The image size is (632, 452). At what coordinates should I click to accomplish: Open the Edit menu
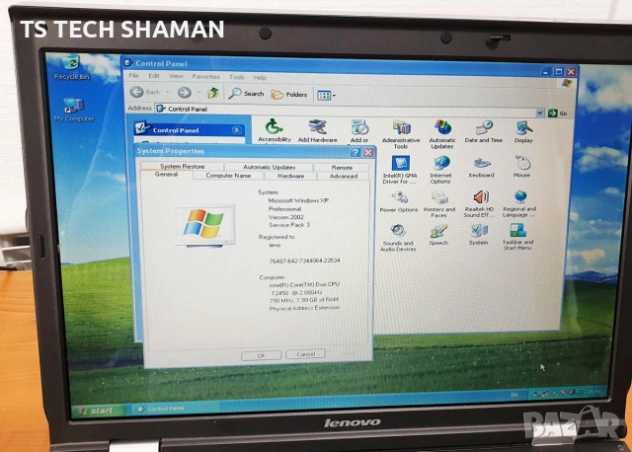pyautogui.click(x=154, y=75)
